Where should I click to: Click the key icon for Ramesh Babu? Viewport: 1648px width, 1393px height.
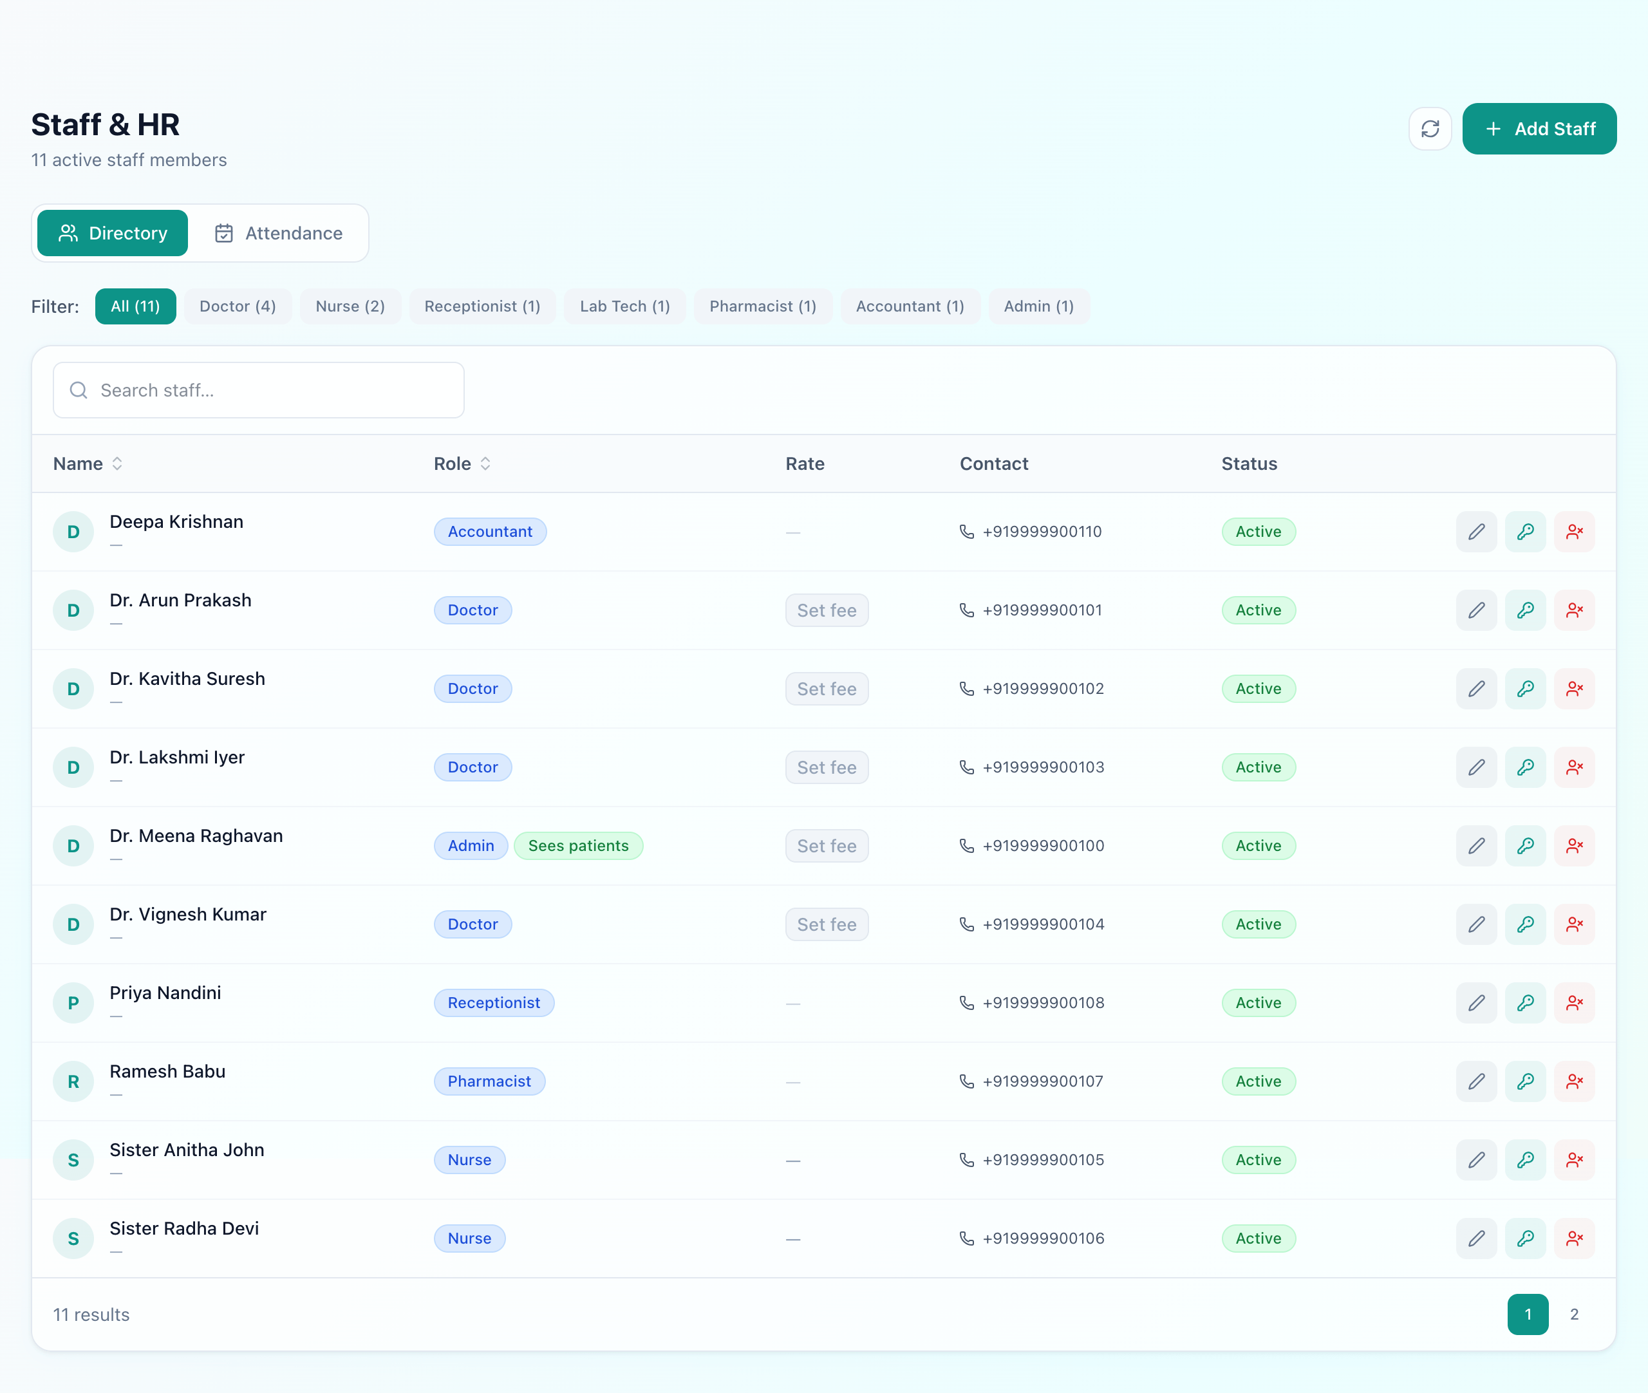(x=1525, y=1081)
